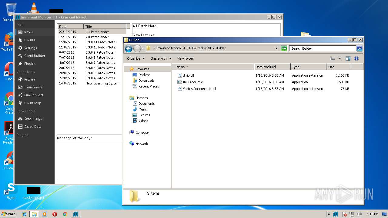
Task: Open Chrome from taskbar
Action: (x=65, y=214)
